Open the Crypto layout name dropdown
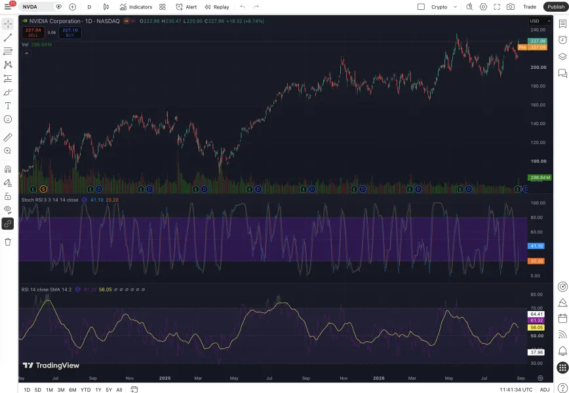Screen dimensions: 569x393 pyautogui.click(x=443, y=7)
